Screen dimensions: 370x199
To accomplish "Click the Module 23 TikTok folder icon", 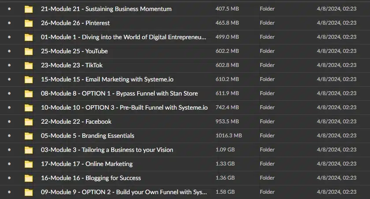I will [29, 66].
